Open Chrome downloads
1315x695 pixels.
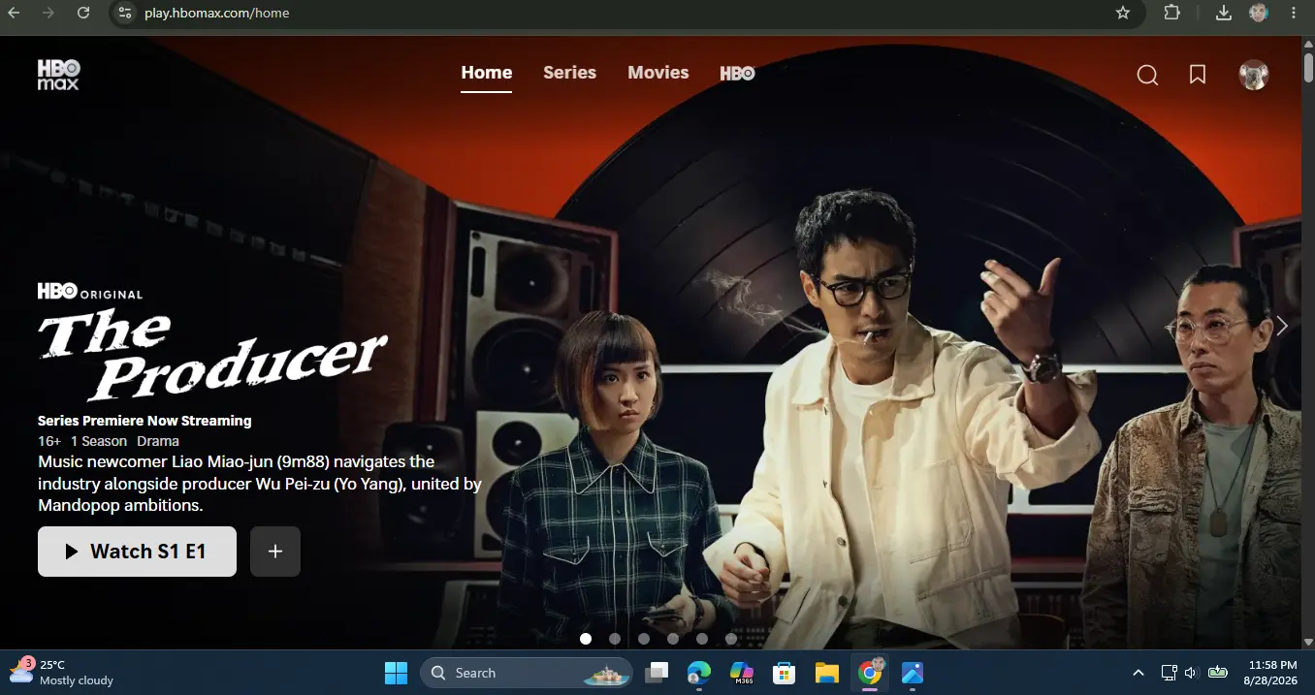pos(1224,13)
